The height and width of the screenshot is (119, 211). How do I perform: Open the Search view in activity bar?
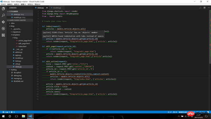point(3,15)
